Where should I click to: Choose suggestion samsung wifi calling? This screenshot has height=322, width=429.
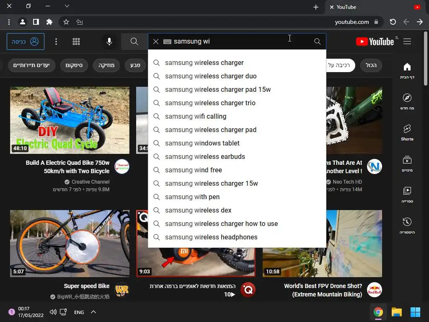tap(237, 117)
